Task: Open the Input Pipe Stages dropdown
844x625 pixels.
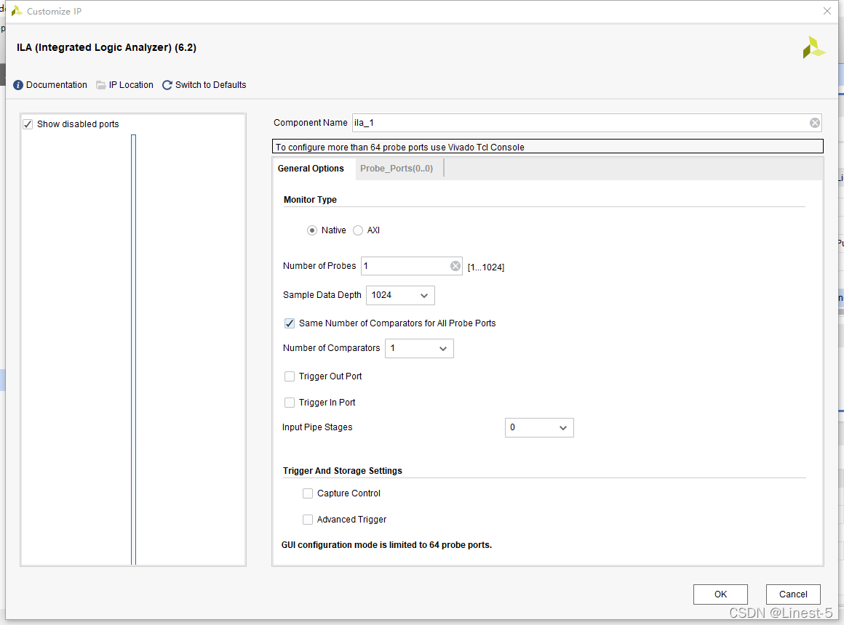Action: click(x=539, y=427)
